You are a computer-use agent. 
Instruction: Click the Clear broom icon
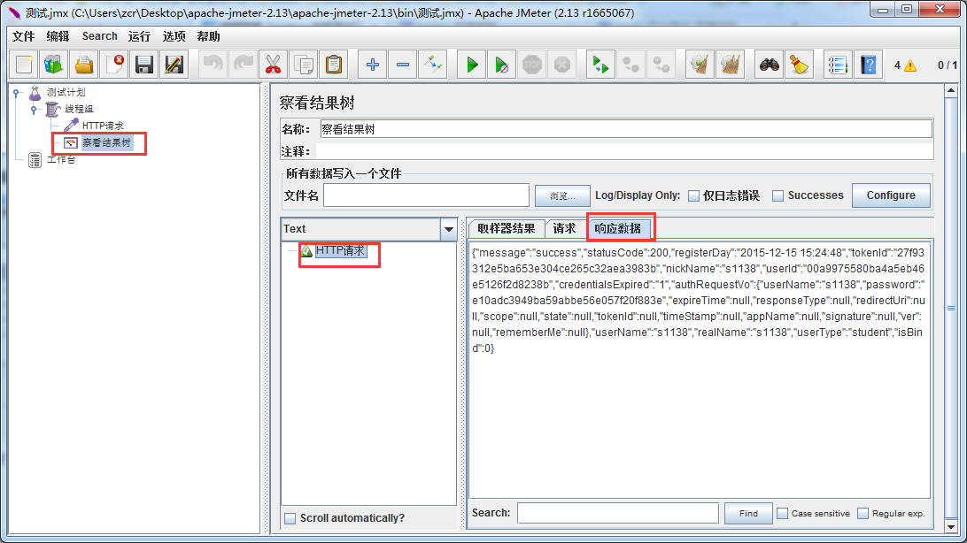[700, 65]
